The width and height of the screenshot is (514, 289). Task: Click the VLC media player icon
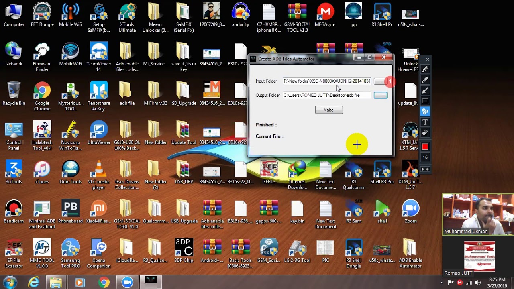coord(99,175)
